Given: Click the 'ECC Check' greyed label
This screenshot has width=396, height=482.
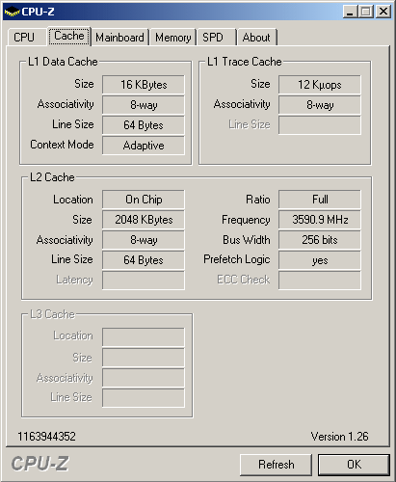Looking at the screenshot, I should point(244,280).
